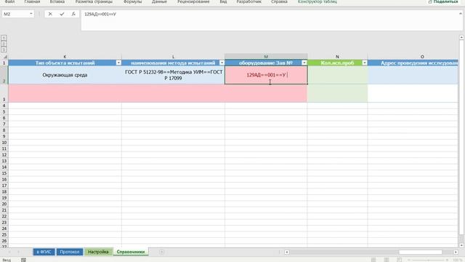Select all cells with the corner triangle
465x262 pixels.
[5, 57]
